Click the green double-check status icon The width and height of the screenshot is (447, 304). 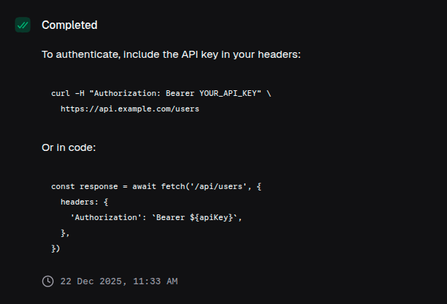pos(23,25)
